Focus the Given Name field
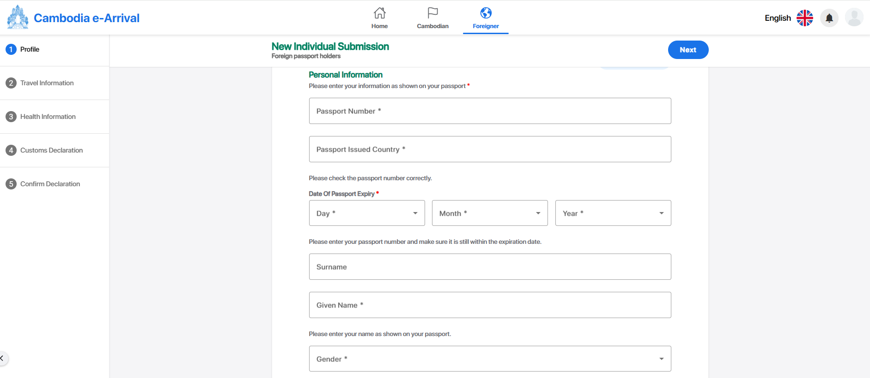The height and width of the screenshot is (378, 870). (490, 305)
